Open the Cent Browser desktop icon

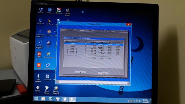pyautogui.click(x=50, y=11)
